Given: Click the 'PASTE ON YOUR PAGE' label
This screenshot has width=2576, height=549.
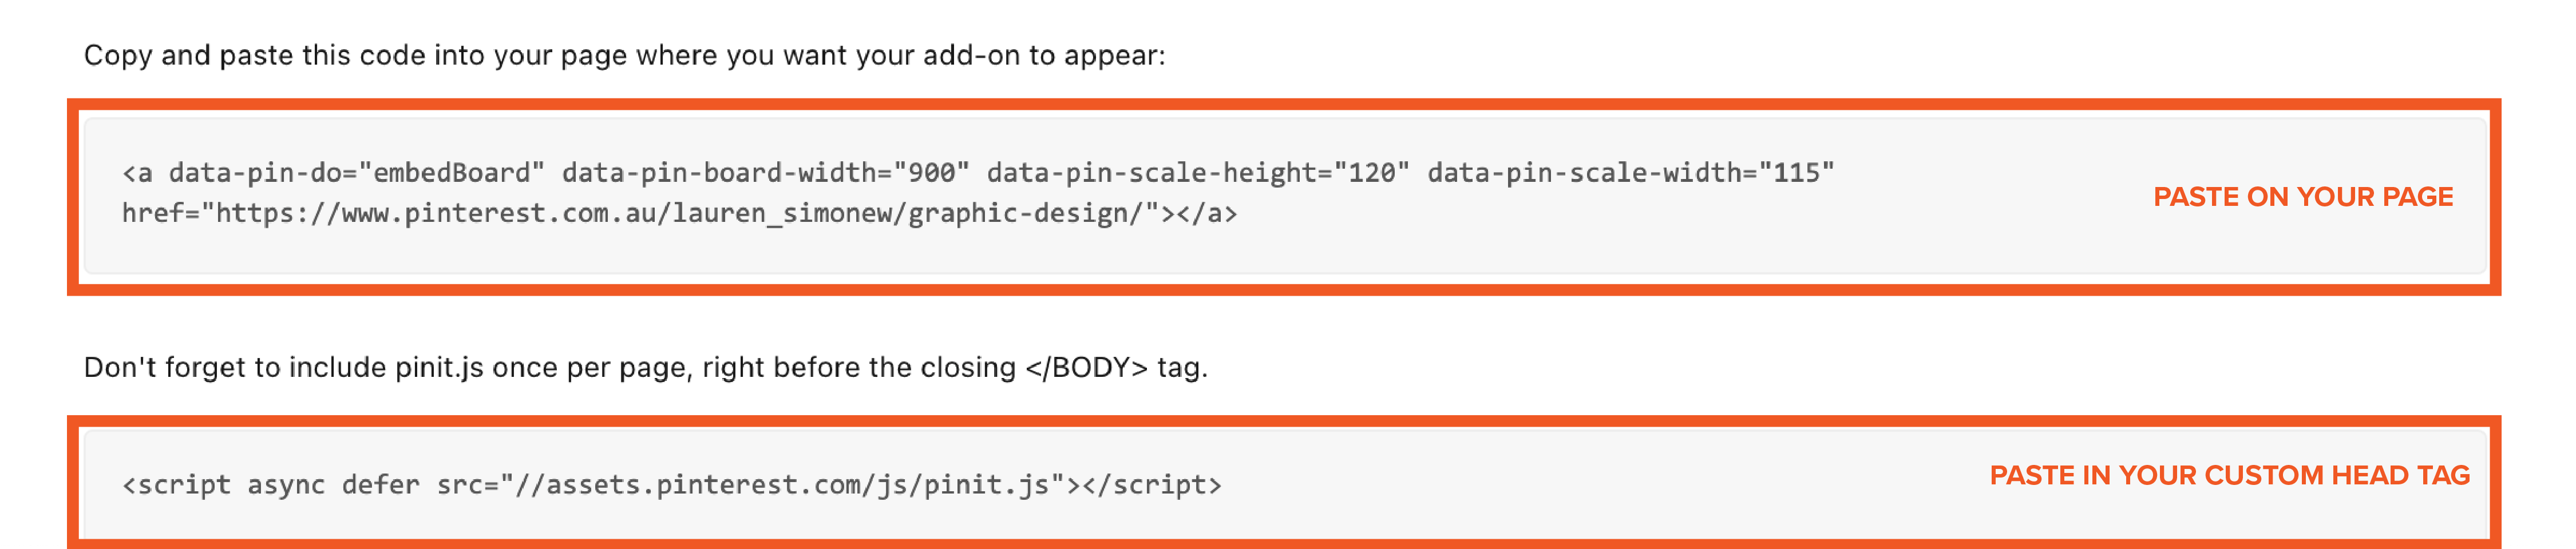Looking at the screenshot, I should (2302, 197).
